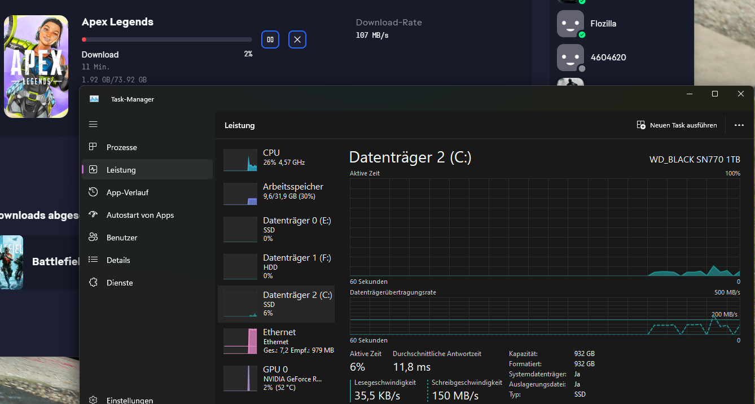Select the GPU 0 performance entry
The width and height of the screenshot is (755, 404).
pos(276,378)
